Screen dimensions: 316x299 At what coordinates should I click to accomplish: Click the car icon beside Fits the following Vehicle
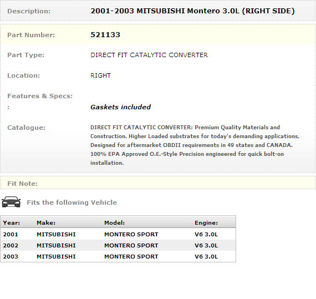pos(11,202)
